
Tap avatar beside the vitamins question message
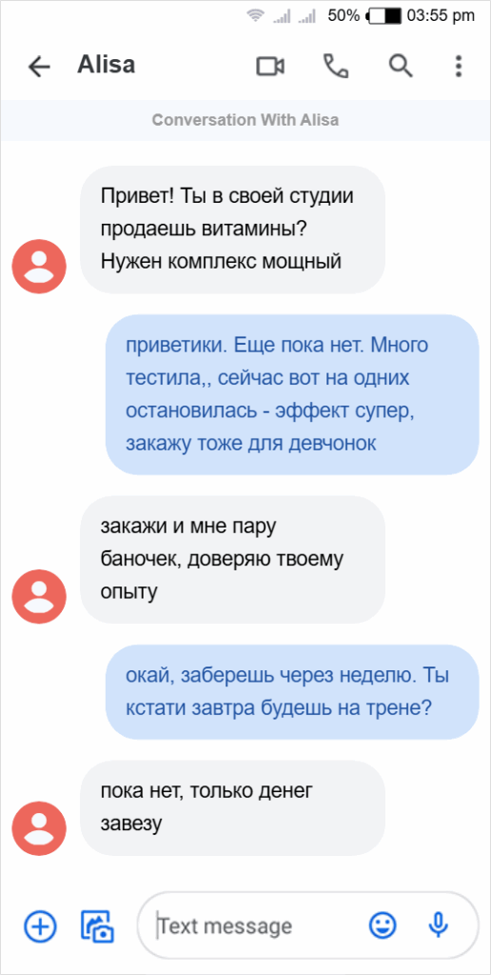pos(39,267)
